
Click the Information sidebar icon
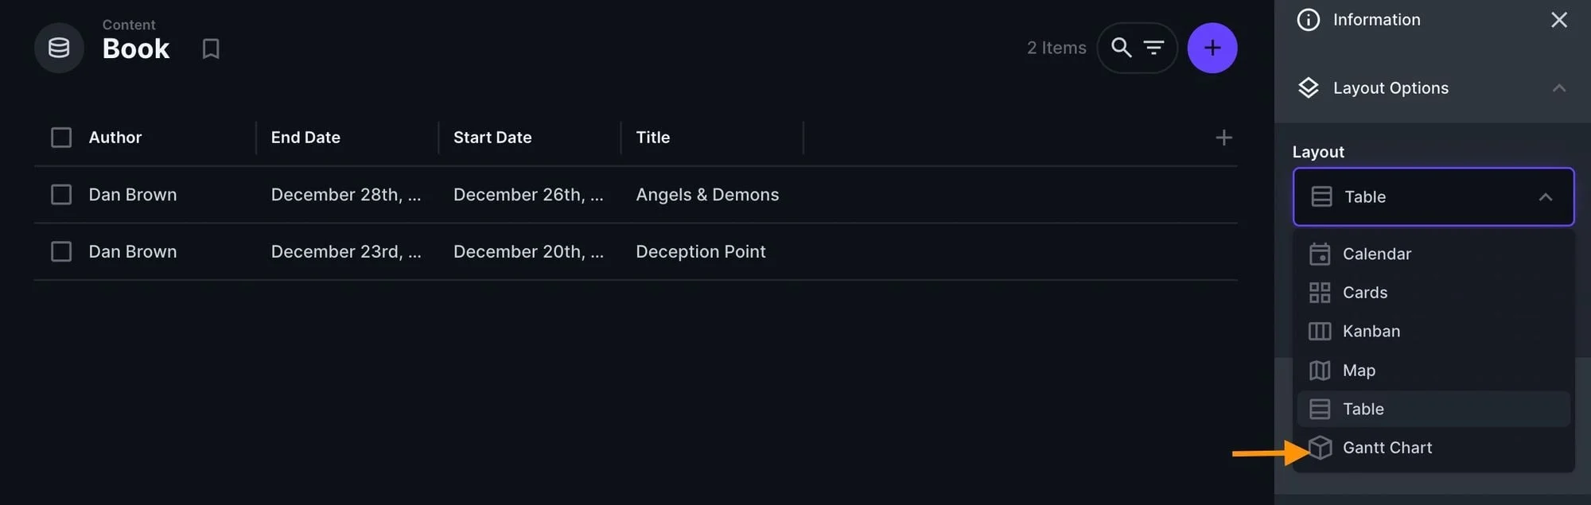(x=1308, y=20)
